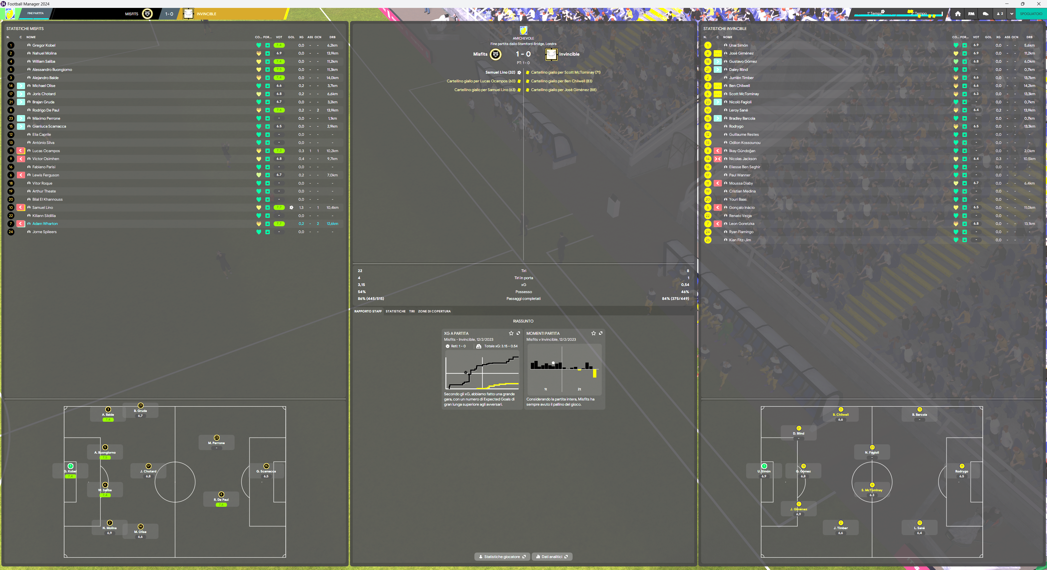Screen dimensions: 1047x570
Task: Expand the dropdown chevron next to Spogliatoio
Action: 1011,13
